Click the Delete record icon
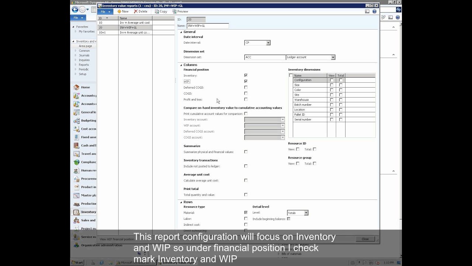The image size is (472, 266). coord(136,11)
